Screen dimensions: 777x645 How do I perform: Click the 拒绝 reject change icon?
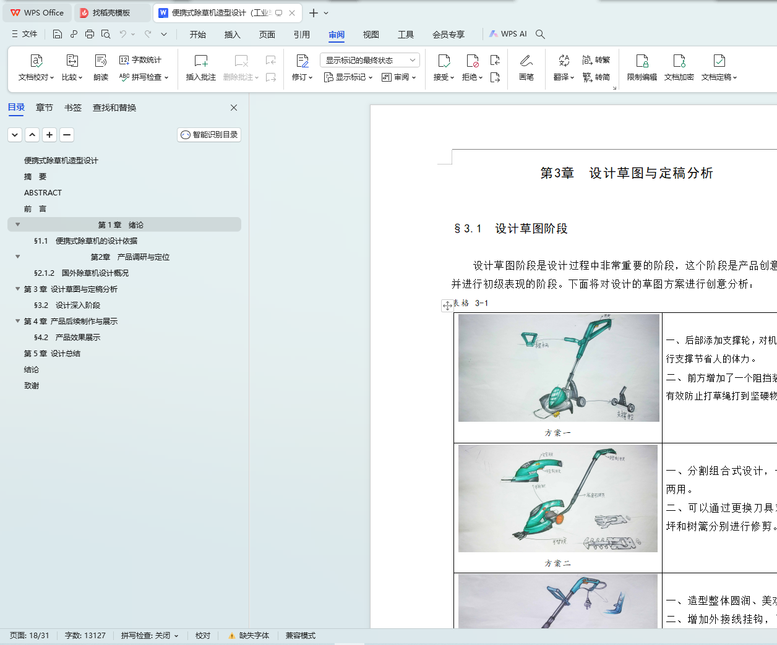473,61
